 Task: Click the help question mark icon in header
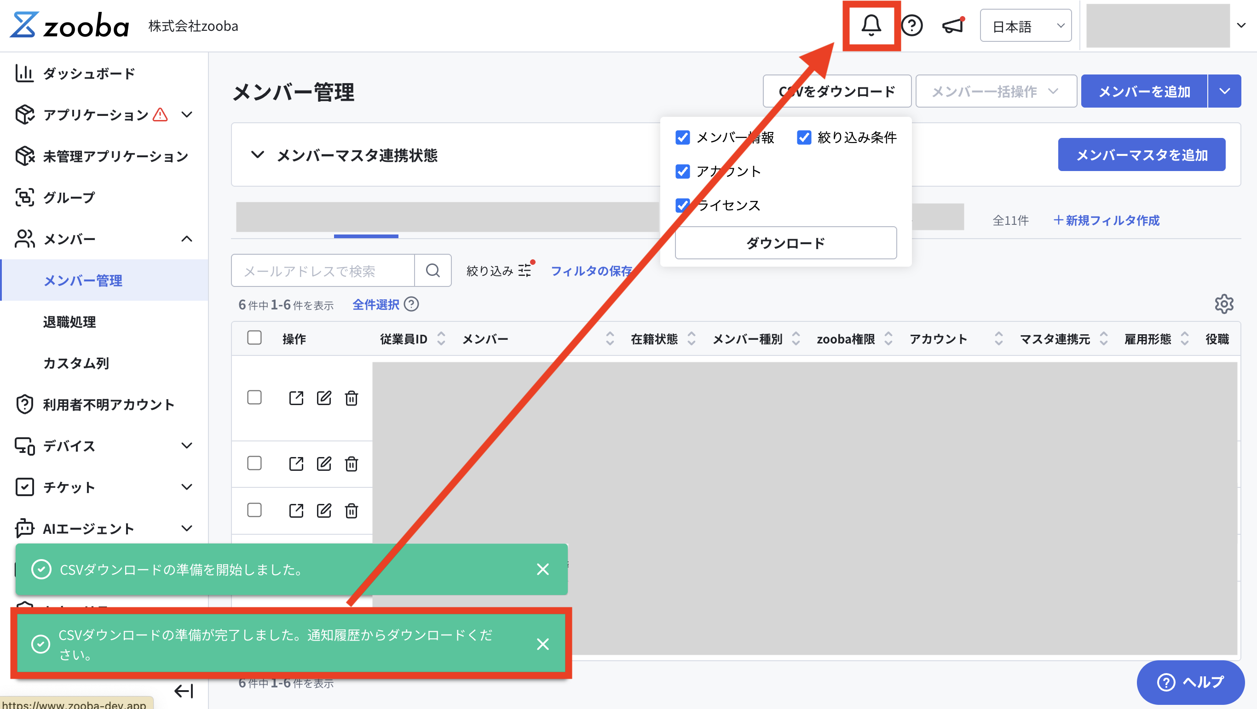(x=911, y=25)
